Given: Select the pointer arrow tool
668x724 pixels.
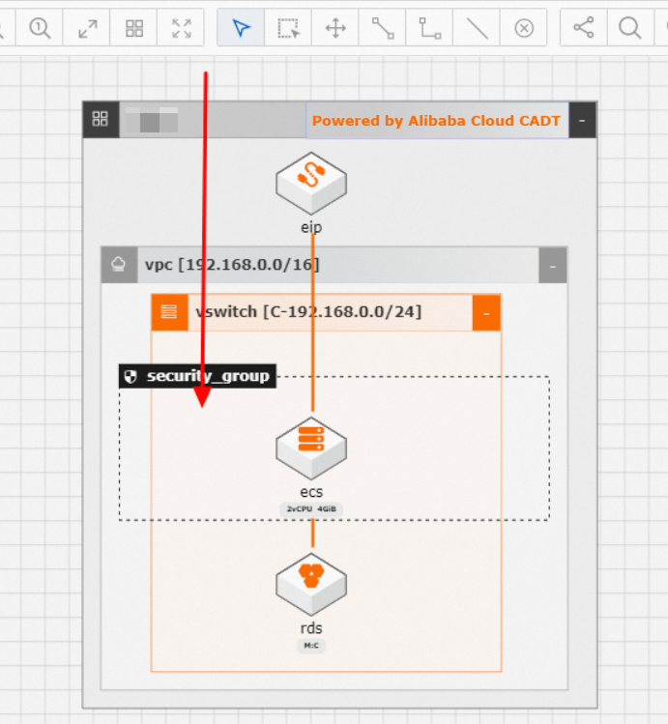Looking at the screenshot, I should tap(241, 28).
